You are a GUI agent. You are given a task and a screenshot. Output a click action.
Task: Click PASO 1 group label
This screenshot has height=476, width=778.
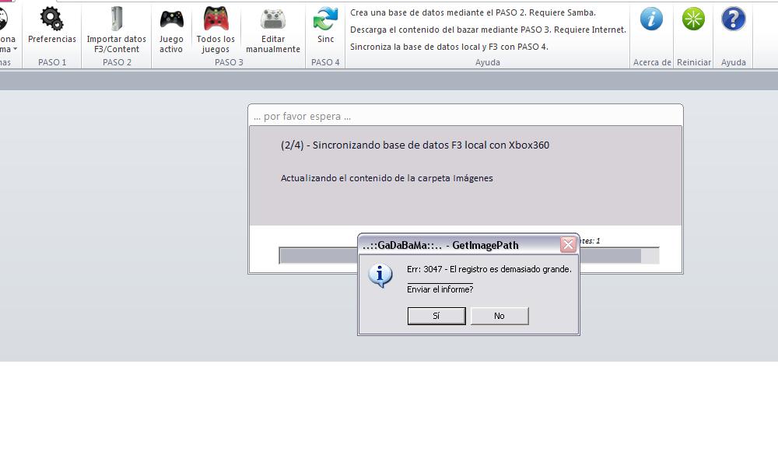point(52,62)
